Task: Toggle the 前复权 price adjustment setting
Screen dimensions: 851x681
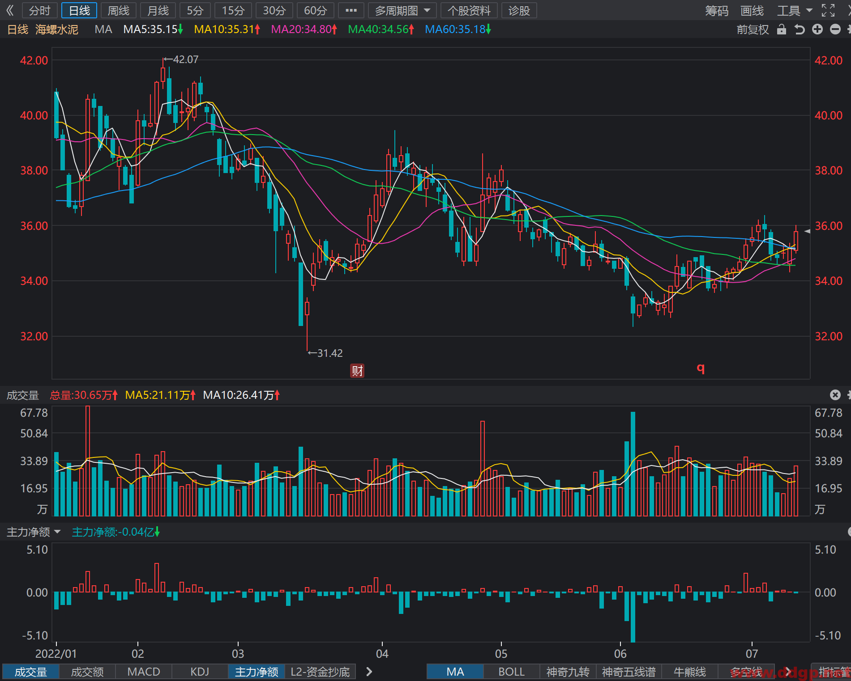Action: click(x=753, y=30)
